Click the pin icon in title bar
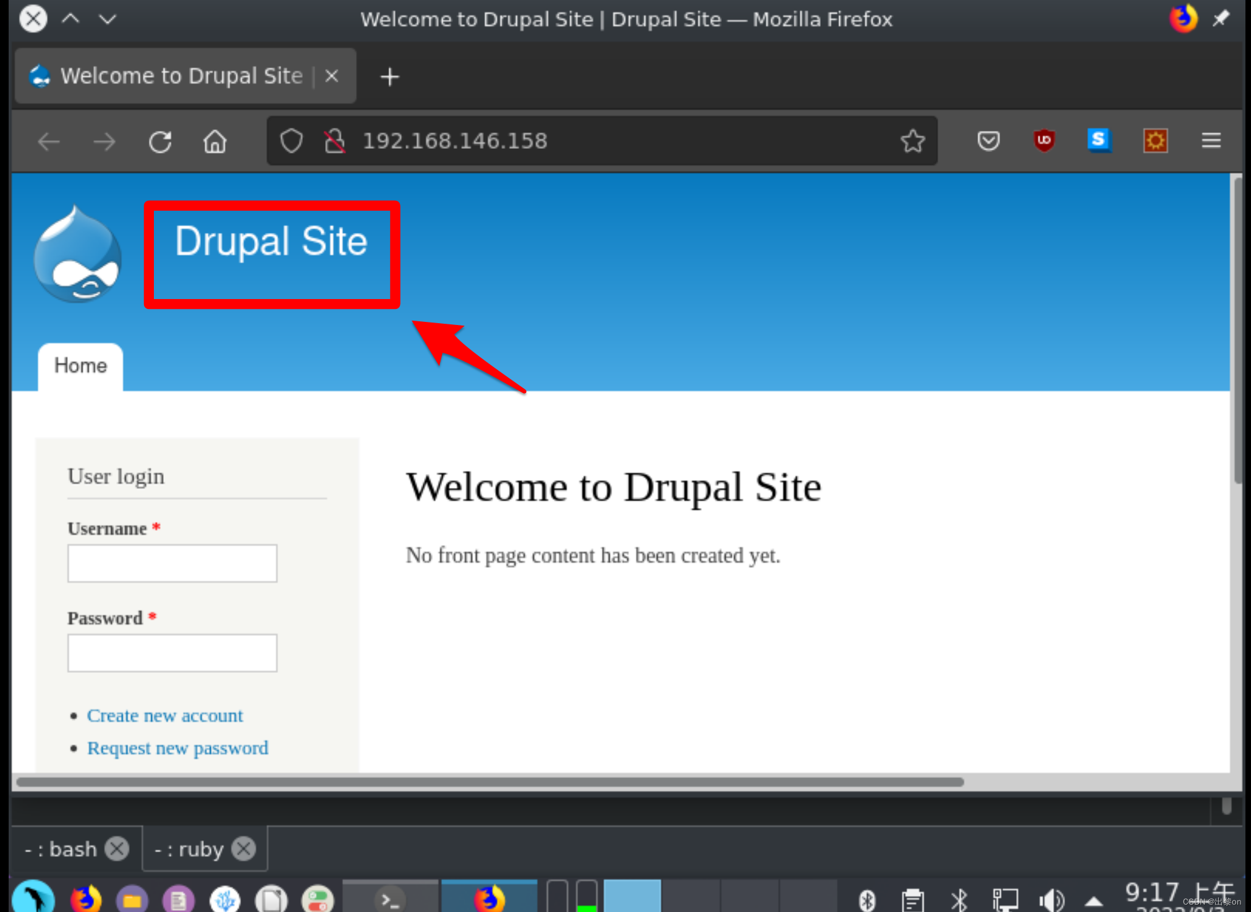This screenshot has width=1251, height=912. point(1220,19)
